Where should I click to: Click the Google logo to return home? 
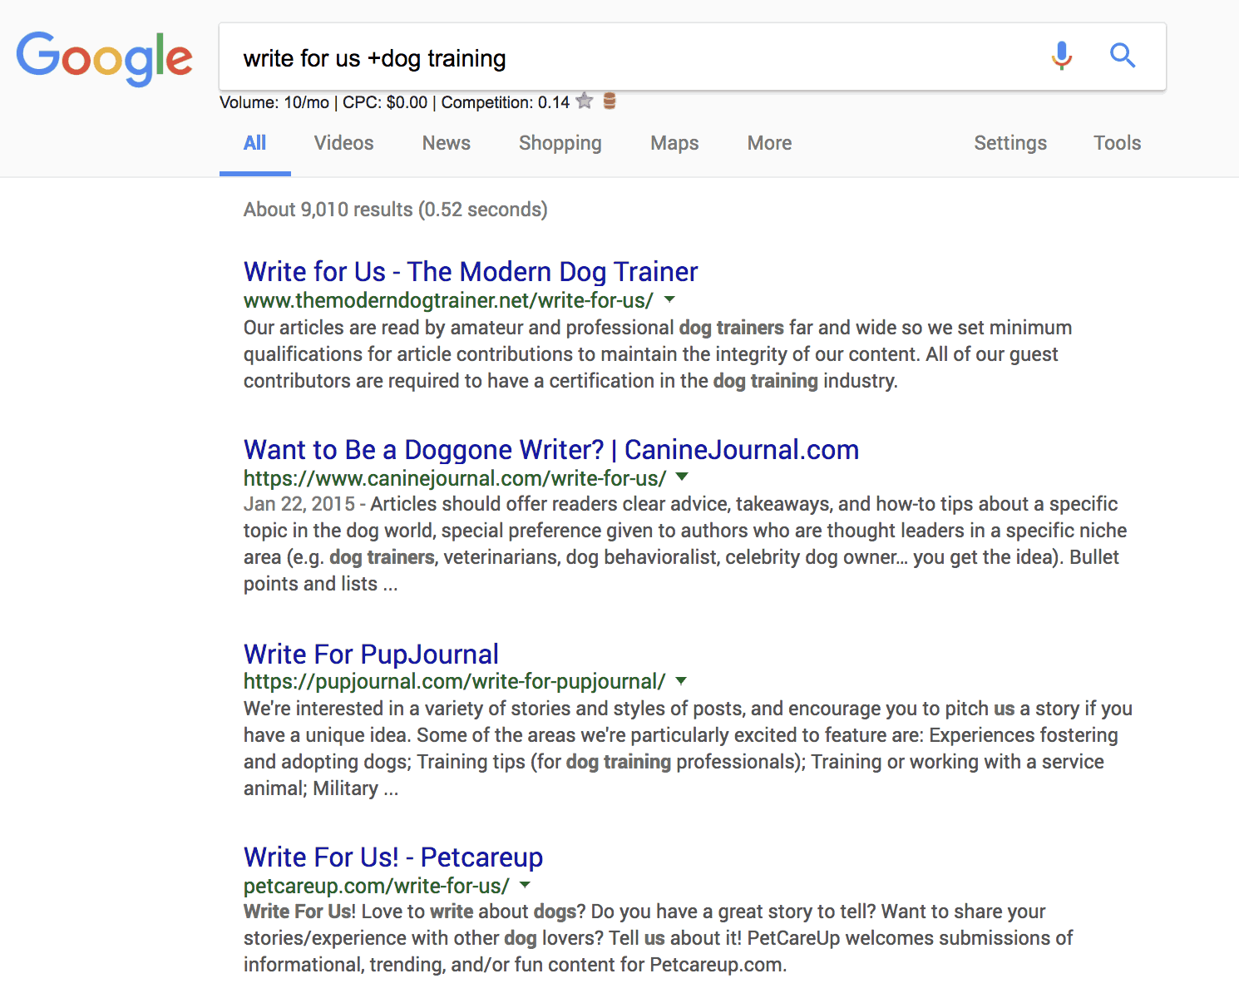coord(103,58)
